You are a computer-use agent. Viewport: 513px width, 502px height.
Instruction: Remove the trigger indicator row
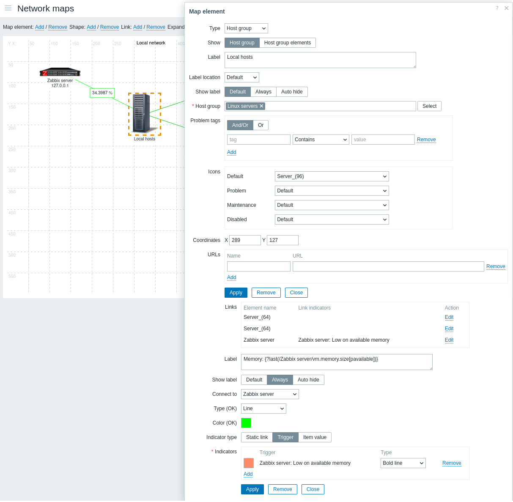click(452, 463)
